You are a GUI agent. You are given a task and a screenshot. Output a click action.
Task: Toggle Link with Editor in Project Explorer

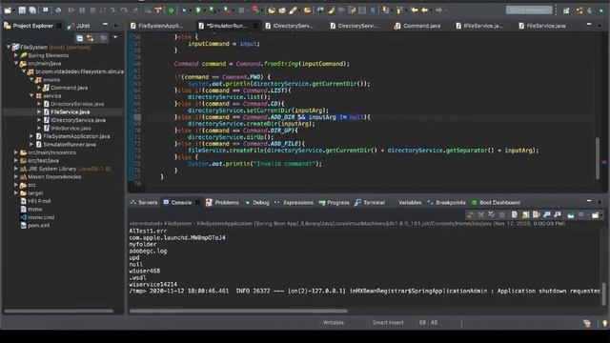[91, 38]
